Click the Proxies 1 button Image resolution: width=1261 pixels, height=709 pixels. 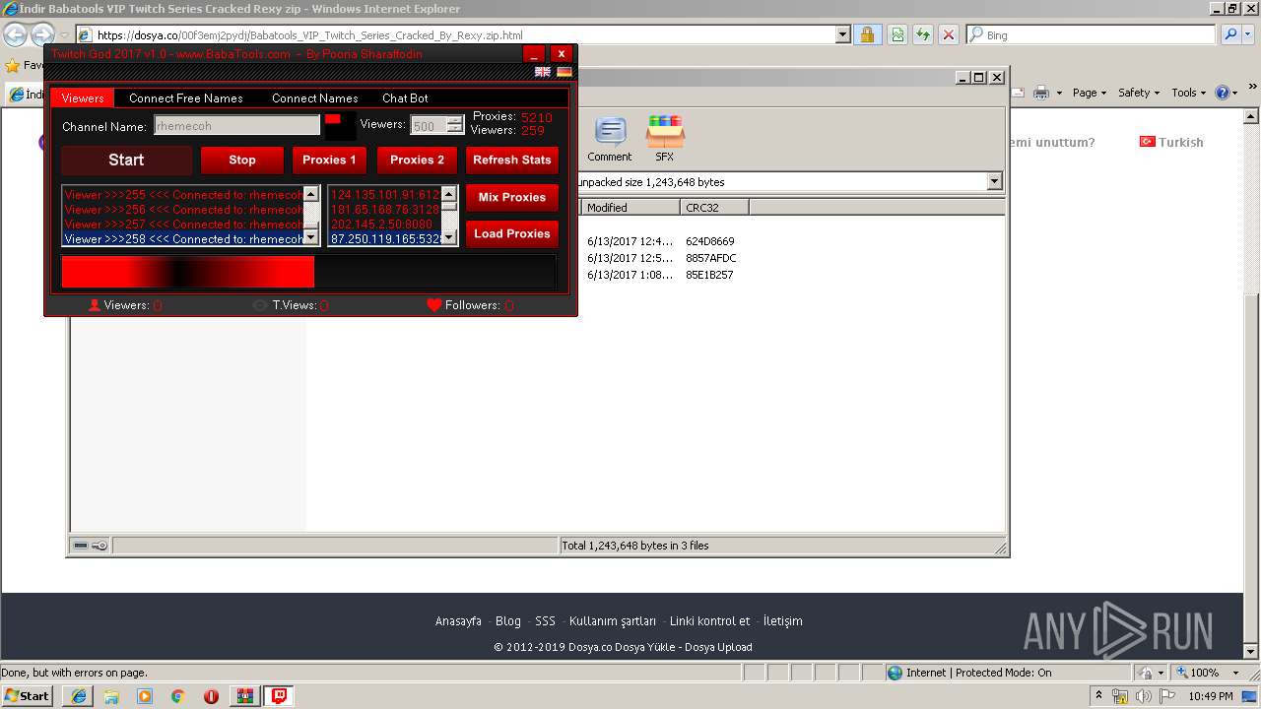(x=329, y=160)
